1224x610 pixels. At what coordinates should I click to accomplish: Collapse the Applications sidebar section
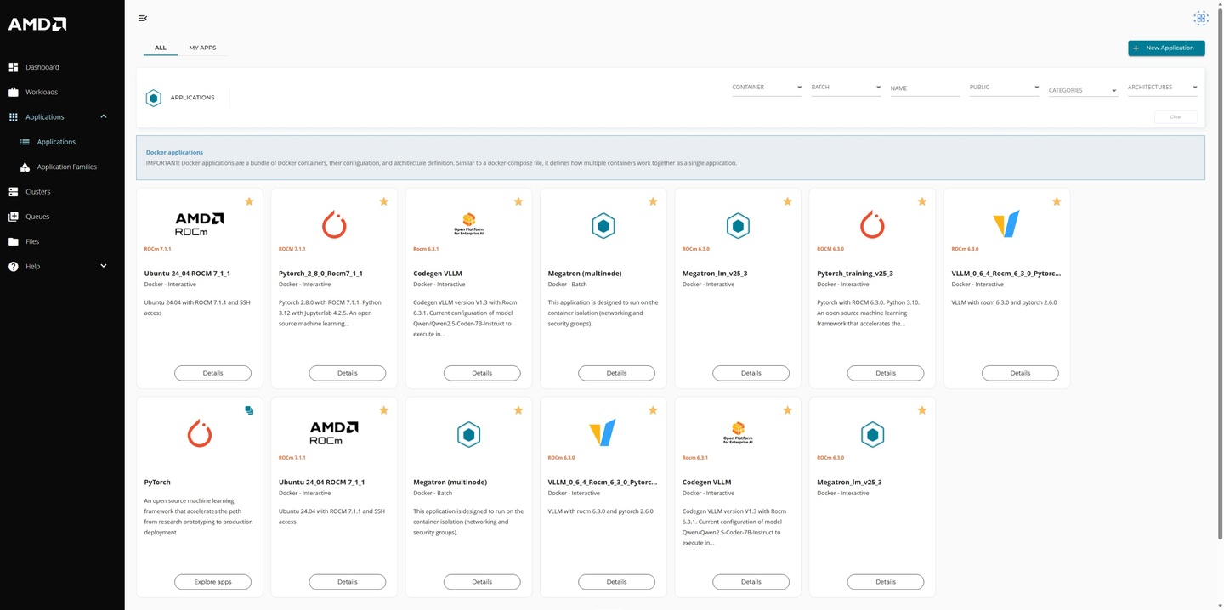pyautogui.click(x=104, y=117)
